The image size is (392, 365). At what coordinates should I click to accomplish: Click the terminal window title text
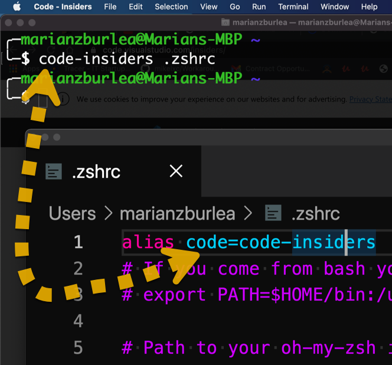(312, 22)
